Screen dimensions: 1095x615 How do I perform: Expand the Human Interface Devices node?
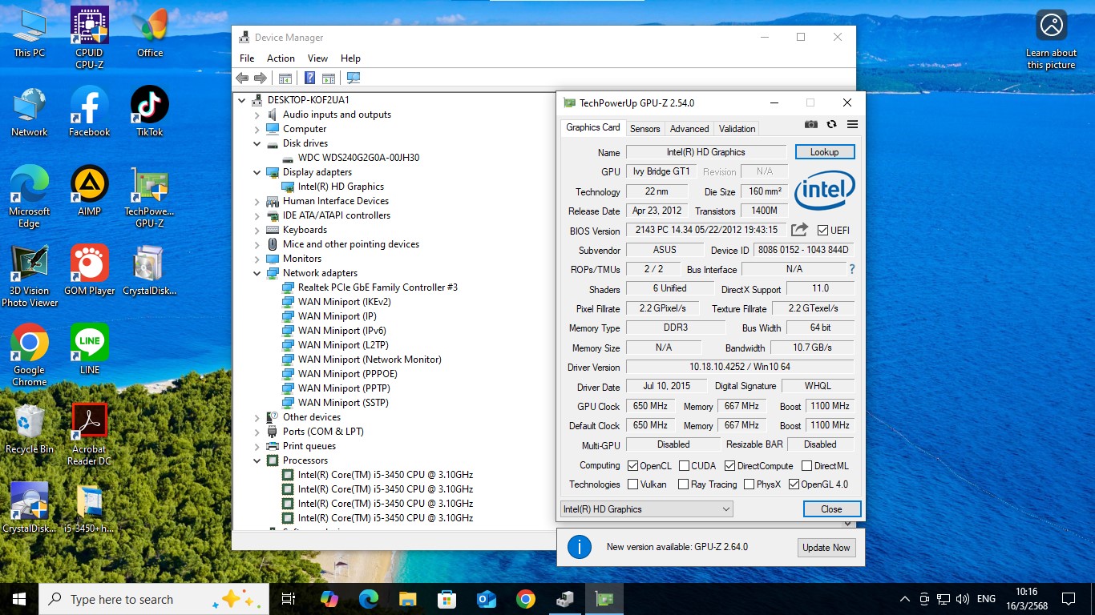(257, 201)
